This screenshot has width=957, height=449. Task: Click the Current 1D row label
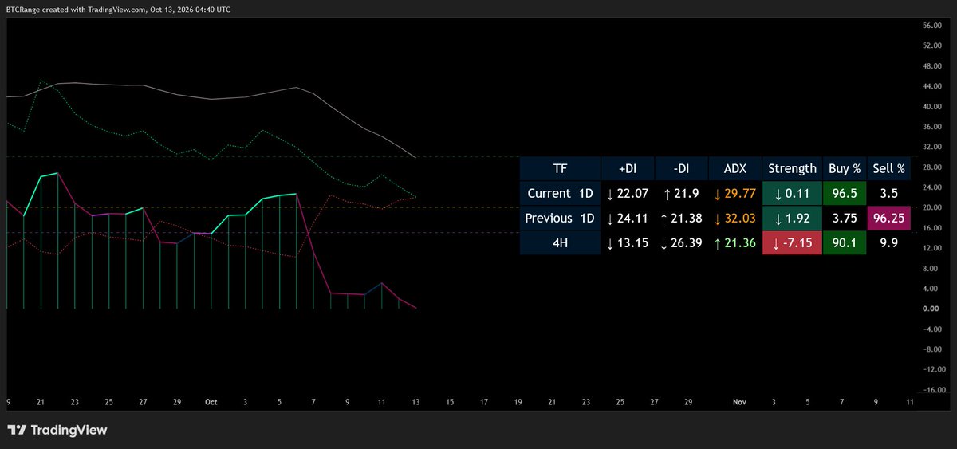click(x=560, y=193)
